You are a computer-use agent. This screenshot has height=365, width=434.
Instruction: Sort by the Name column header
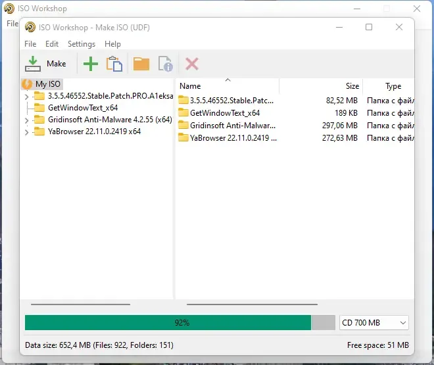point(228,86)
